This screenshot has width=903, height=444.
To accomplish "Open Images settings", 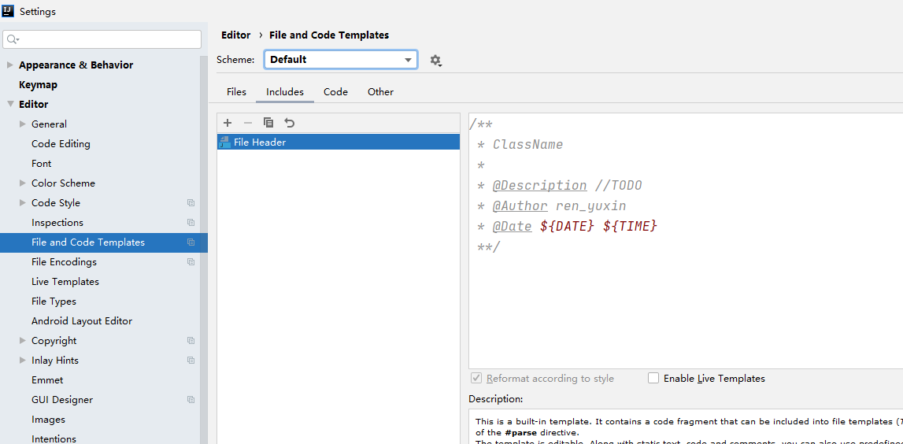I will [x=48, y=420].
